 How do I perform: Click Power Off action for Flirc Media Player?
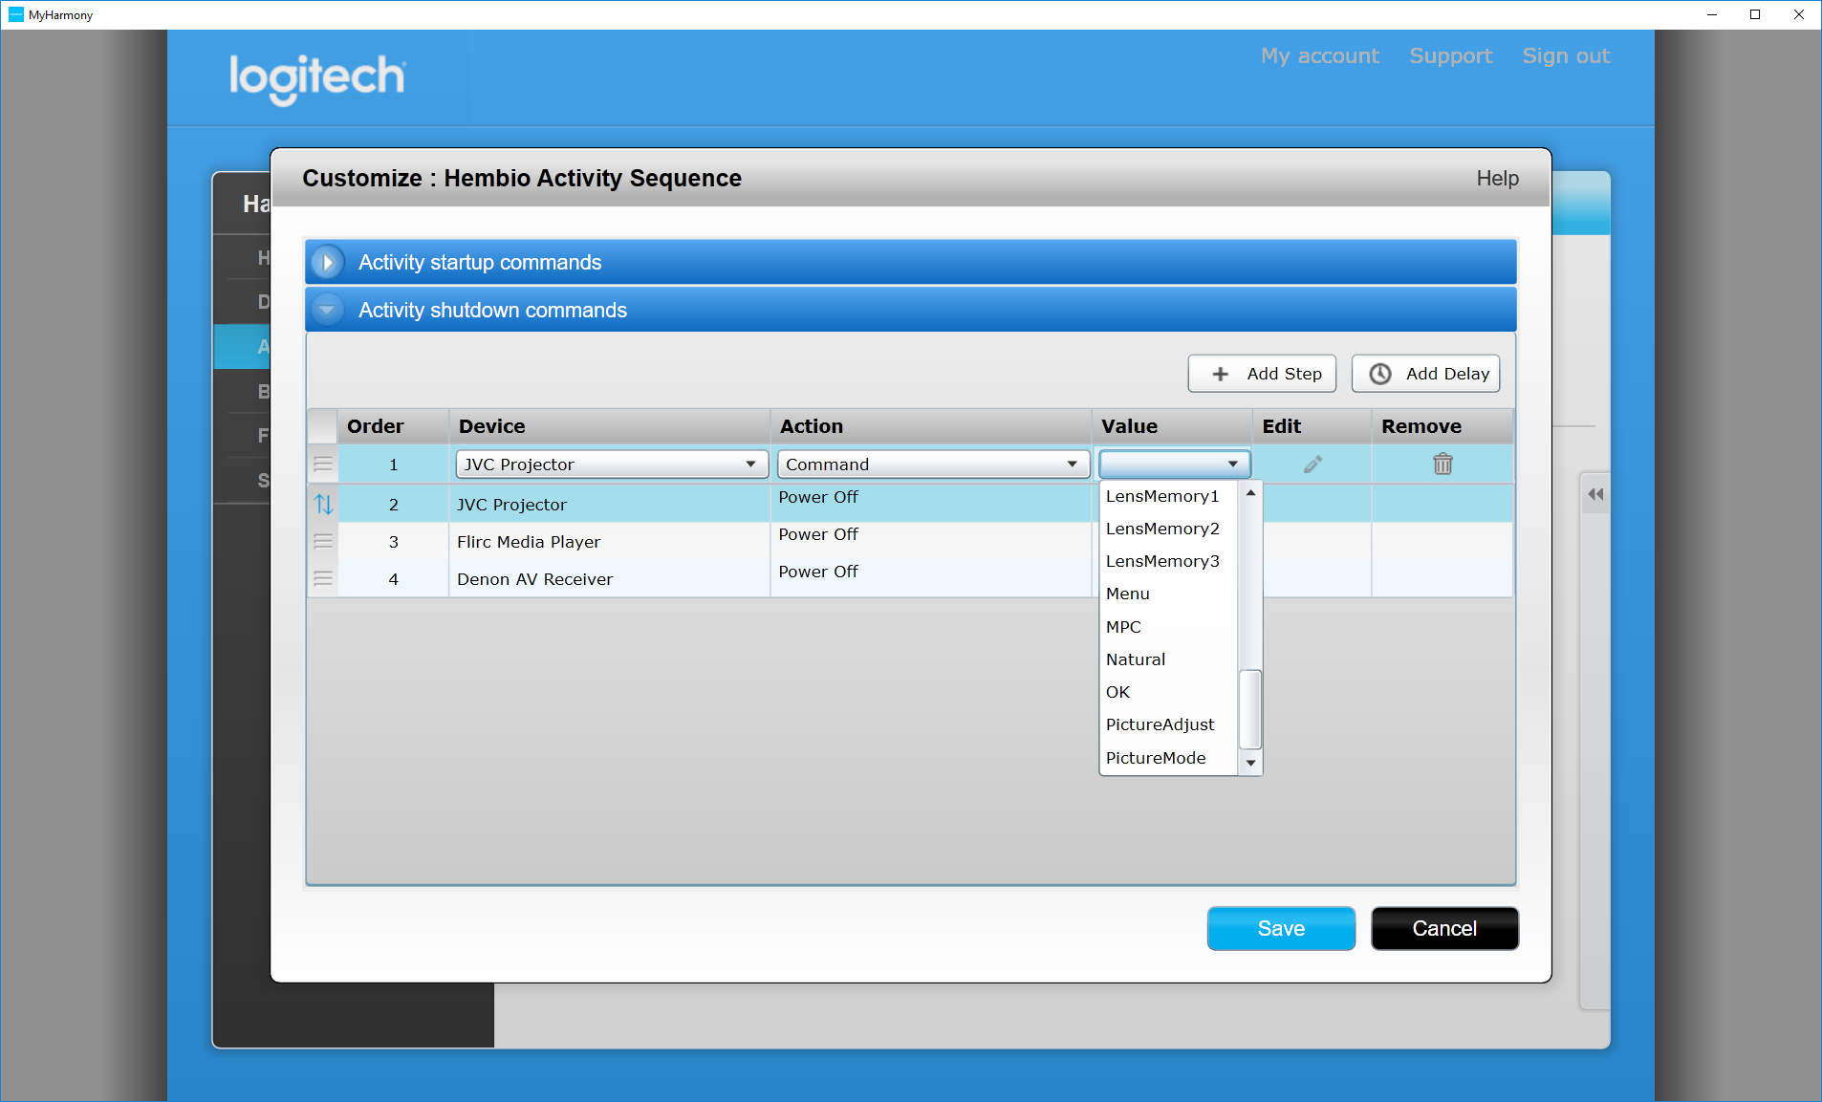tap(818, 534)
